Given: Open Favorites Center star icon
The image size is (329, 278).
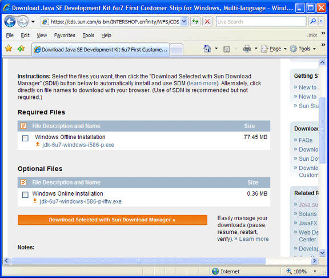Looking at the screenshot, I should [x=9, y=49].
